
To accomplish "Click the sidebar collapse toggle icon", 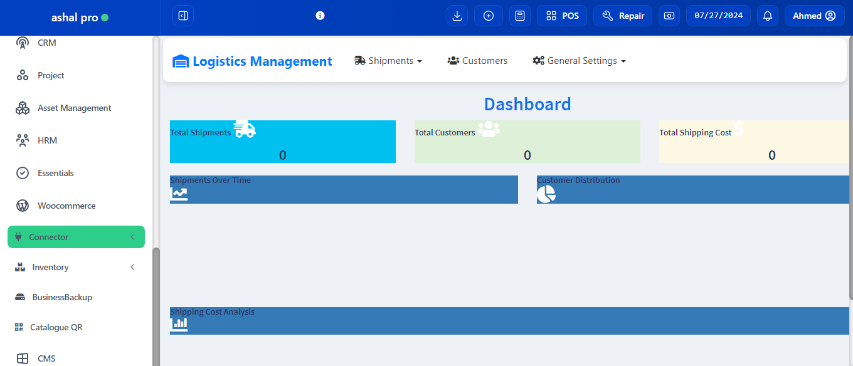I will (183, 16).
